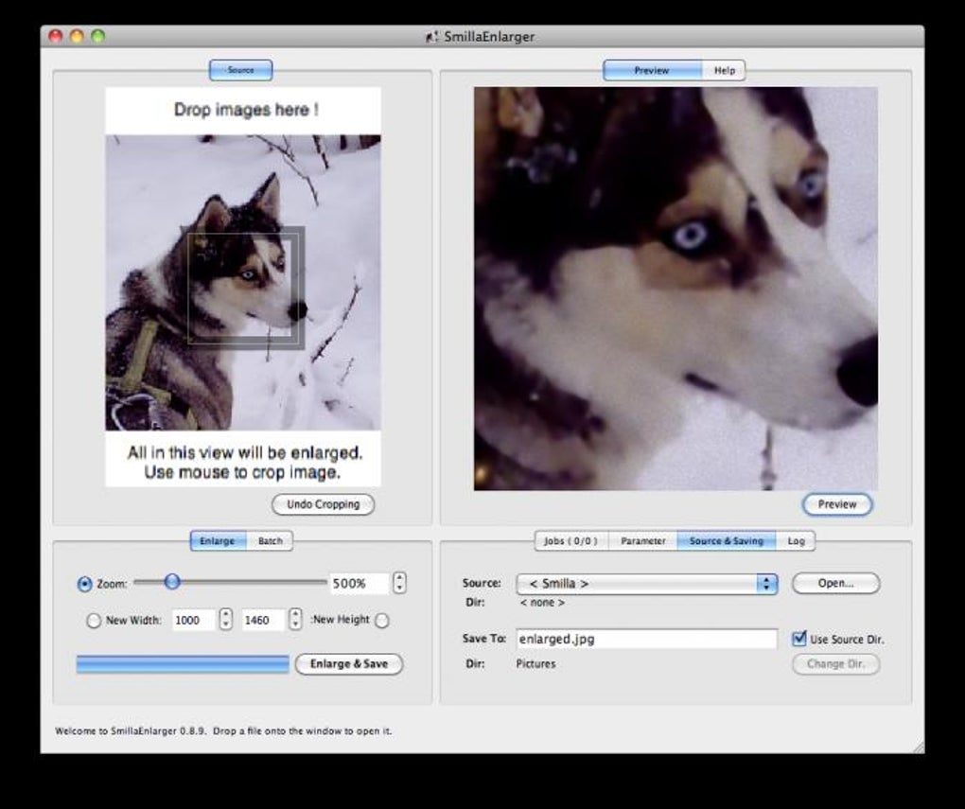Click the Zoom slider handle
The height and width of the screenshot is (809, 965).
pyautogui.click(x=171, y=582)
